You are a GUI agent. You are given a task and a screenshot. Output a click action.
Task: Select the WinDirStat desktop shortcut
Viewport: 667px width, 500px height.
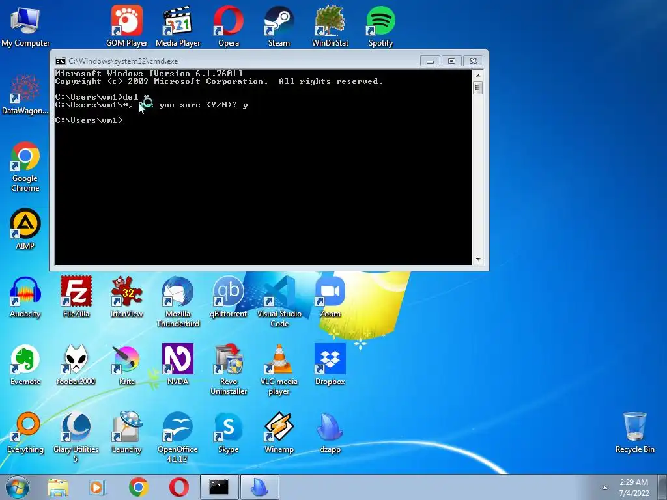click(330, 26)
